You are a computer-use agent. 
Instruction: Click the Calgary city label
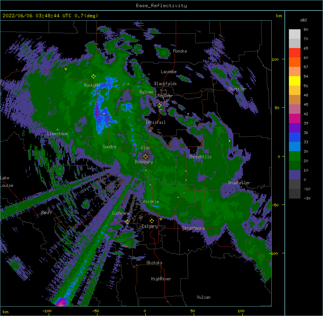(150, 226)
